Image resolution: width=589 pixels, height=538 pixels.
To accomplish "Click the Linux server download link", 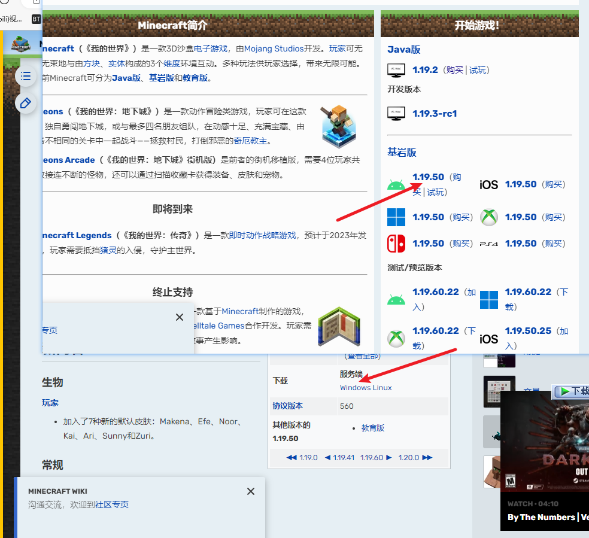I will (382, 387).
